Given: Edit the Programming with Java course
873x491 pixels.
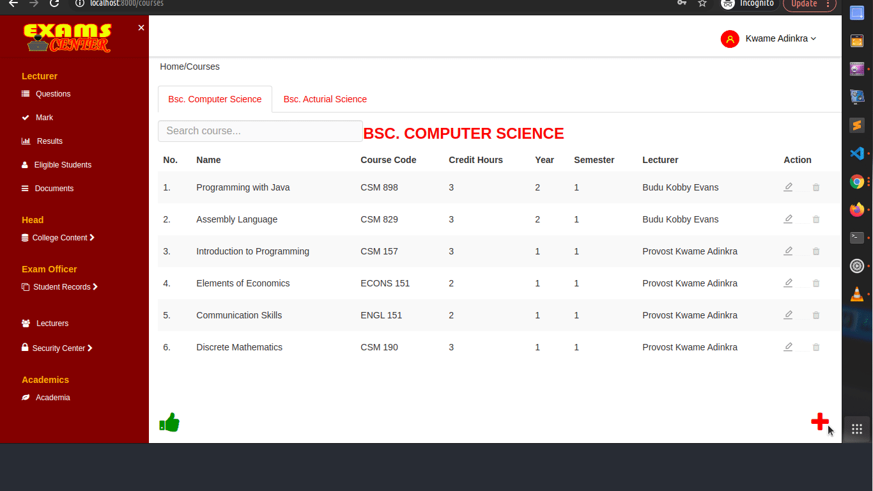Looking at the screenshot, I should [x=788, y=187].
